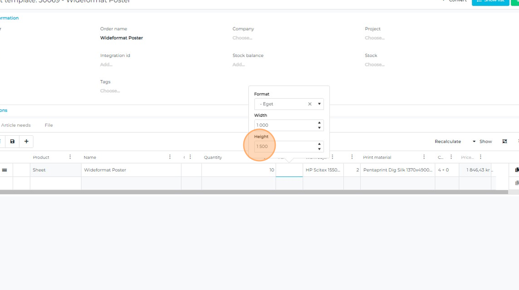Open the Company Choose dropdown
Image resolution: width=519 pixels, height=290 pixels.
tap(242, 38)
